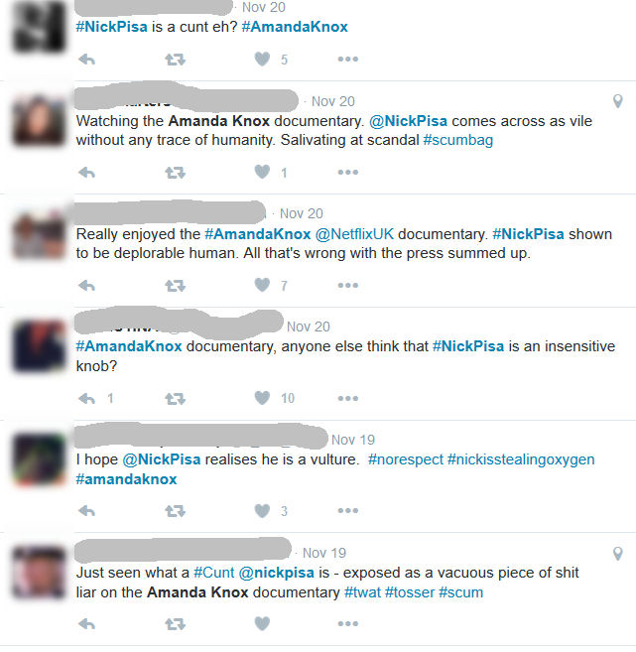Like the tweet with 10 likes

click(262, 398)
